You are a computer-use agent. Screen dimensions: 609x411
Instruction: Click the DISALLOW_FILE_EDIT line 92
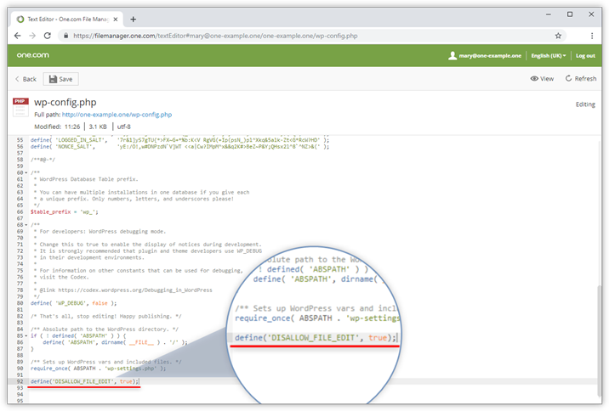[85, 381]
